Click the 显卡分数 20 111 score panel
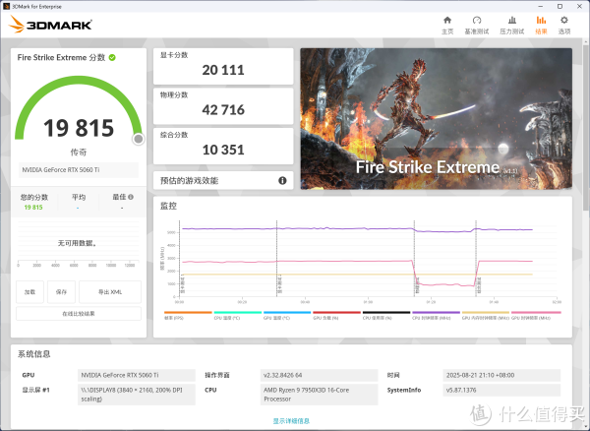The height and width of the screenshot is (431, 590). (224, 66)
